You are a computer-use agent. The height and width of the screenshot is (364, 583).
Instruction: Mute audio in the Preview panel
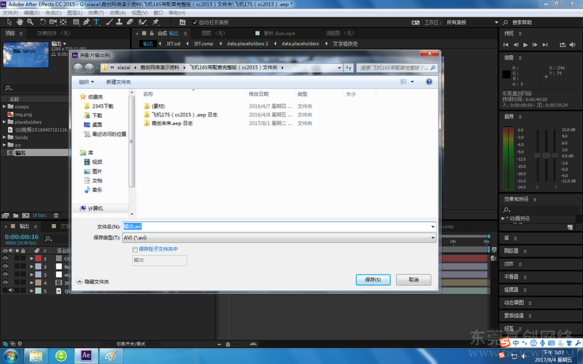[573, 45]
